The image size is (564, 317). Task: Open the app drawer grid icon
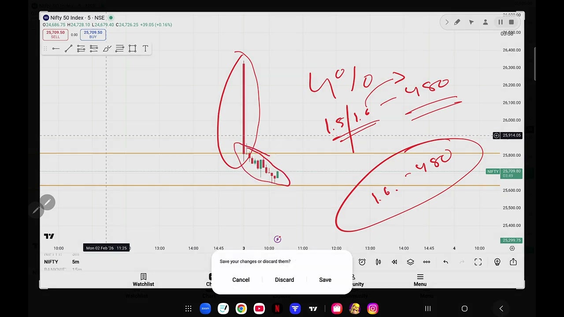[x=188, y=309]
